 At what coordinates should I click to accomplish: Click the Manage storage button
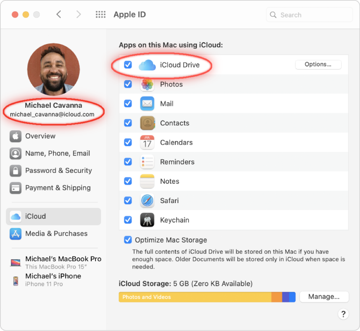(x=324, y=297)
